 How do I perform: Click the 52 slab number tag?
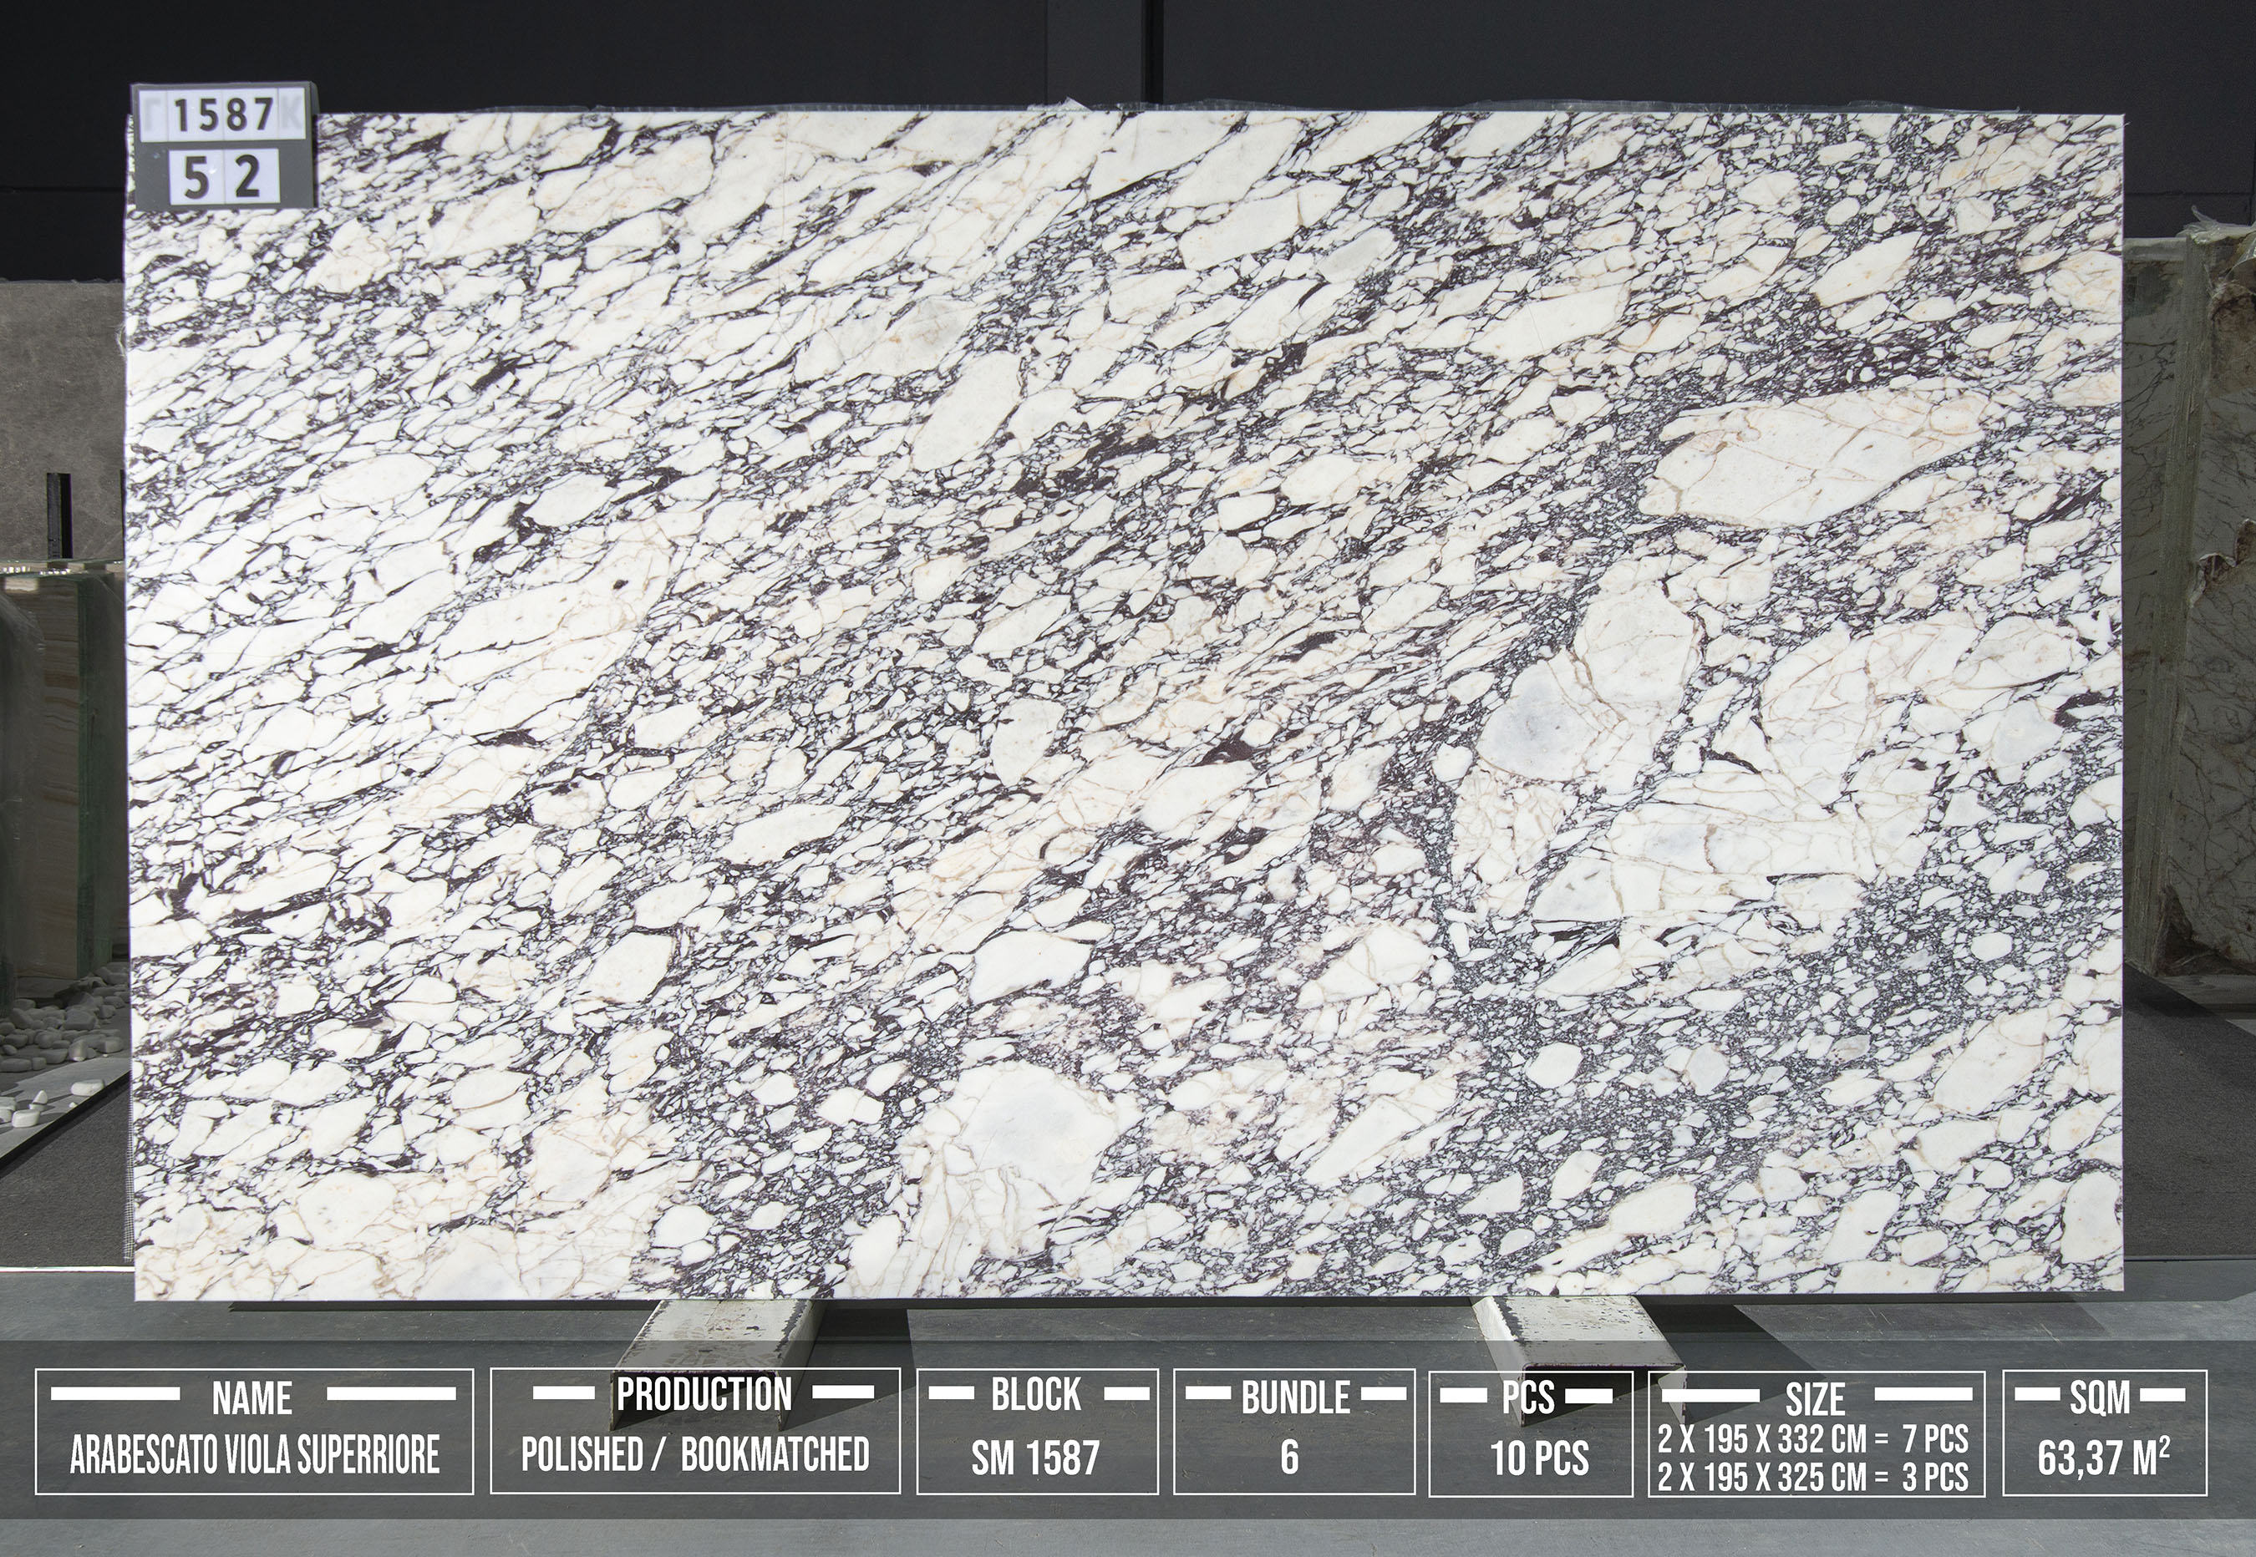click(222, 178)
